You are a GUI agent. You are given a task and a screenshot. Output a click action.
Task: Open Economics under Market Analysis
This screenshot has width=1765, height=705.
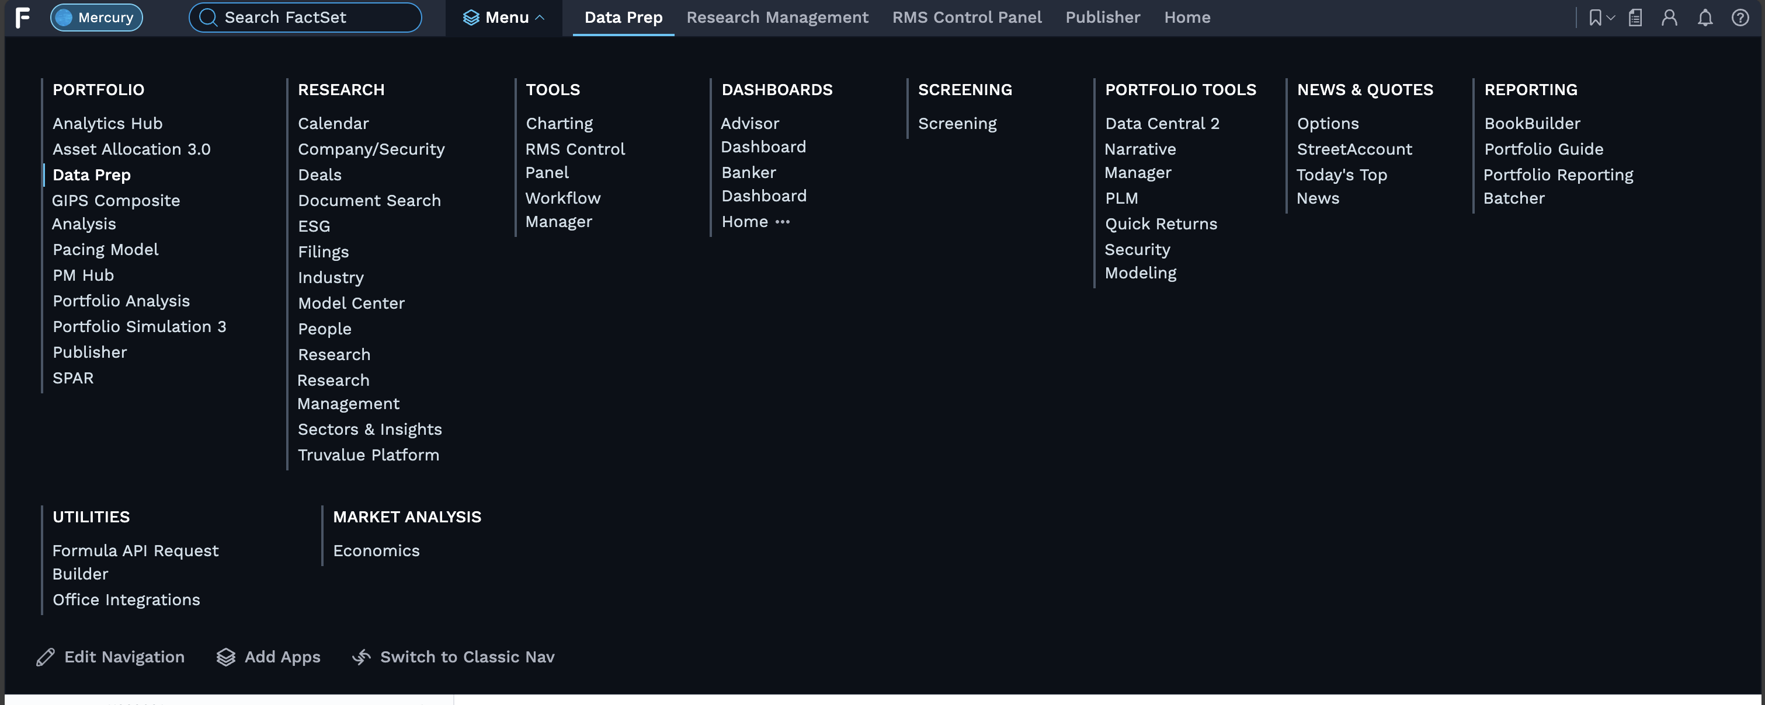[376, 550]
